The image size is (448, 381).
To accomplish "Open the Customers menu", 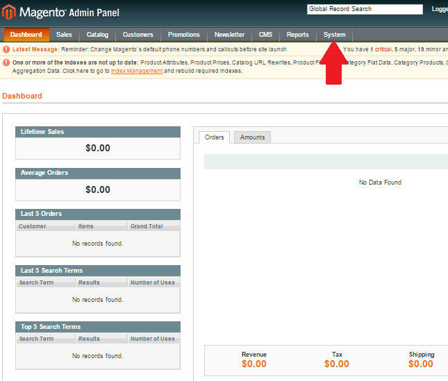I will pyautogui.click(x=138, y=35).
